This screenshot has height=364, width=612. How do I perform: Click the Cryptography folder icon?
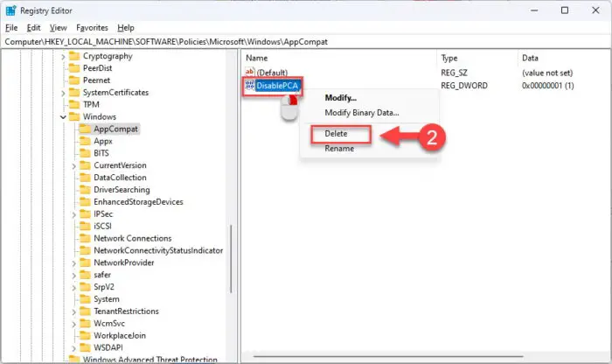[x=74, y=56]
